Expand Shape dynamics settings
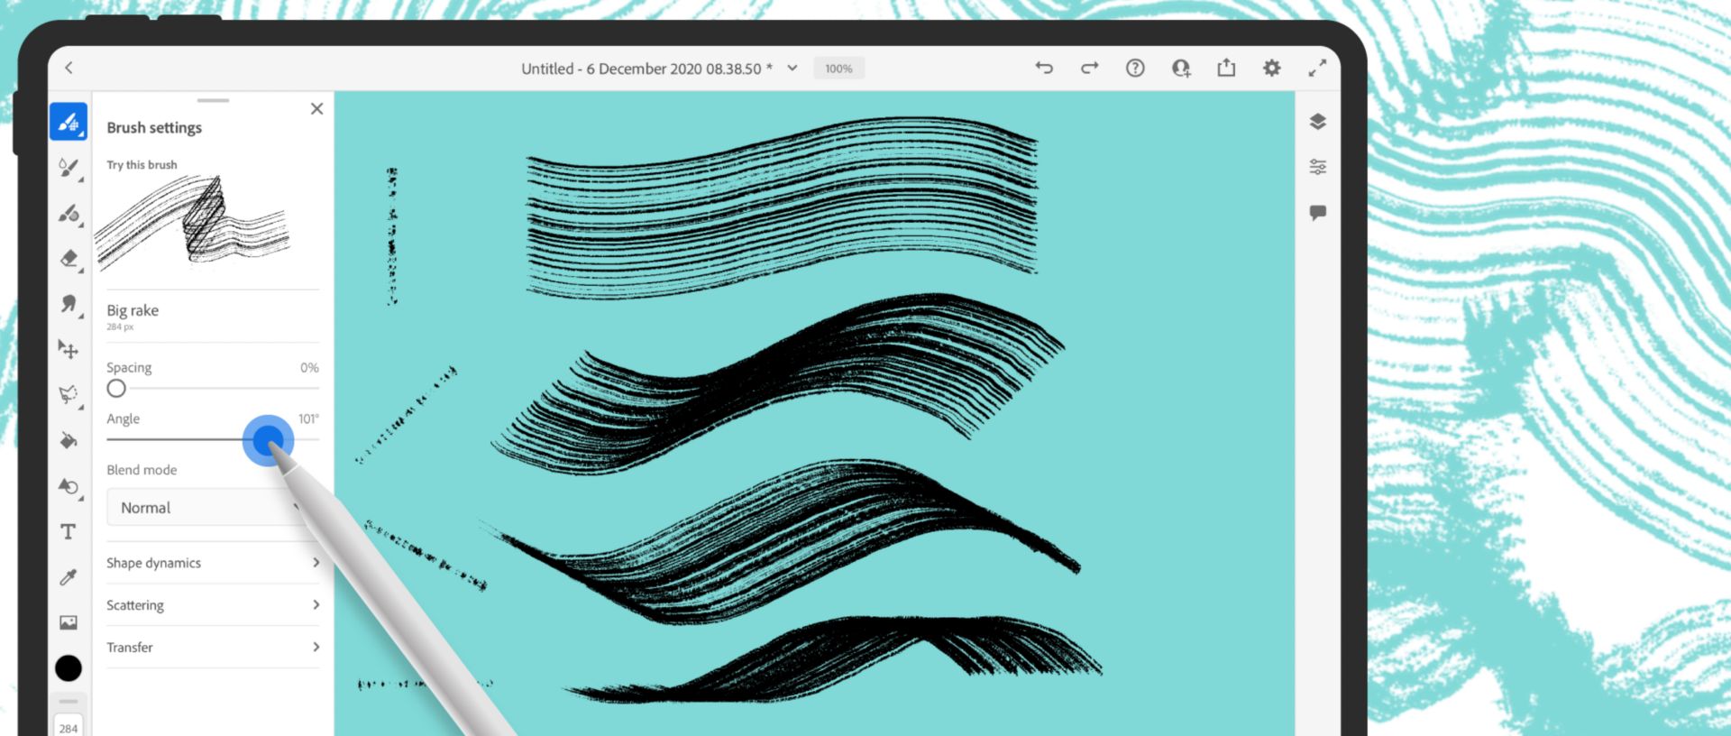 pyautogui.click(x=213, y=563)
